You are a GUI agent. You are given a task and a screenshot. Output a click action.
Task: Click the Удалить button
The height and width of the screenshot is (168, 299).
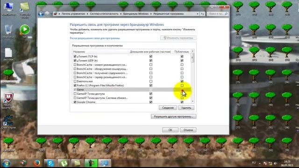[186, 108]
